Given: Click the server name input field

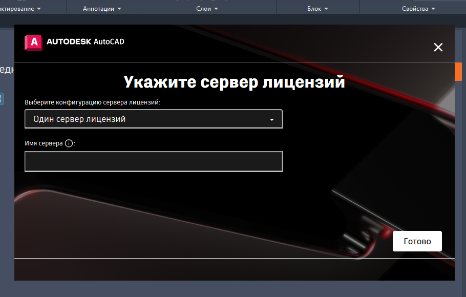Looking at the screenshot, I should click(153, 161).
